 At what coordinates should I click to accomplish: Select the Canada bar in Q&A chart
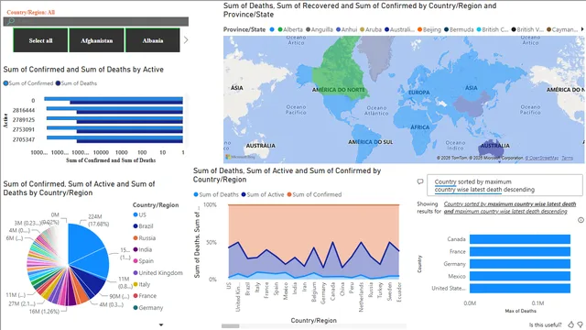tap(520, 239)
